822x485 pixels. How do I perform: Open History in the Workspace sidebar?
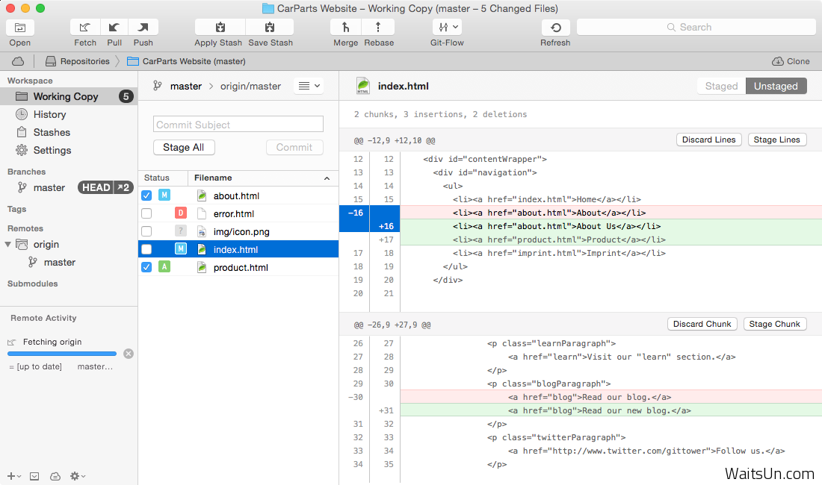[x=49, y=114]
